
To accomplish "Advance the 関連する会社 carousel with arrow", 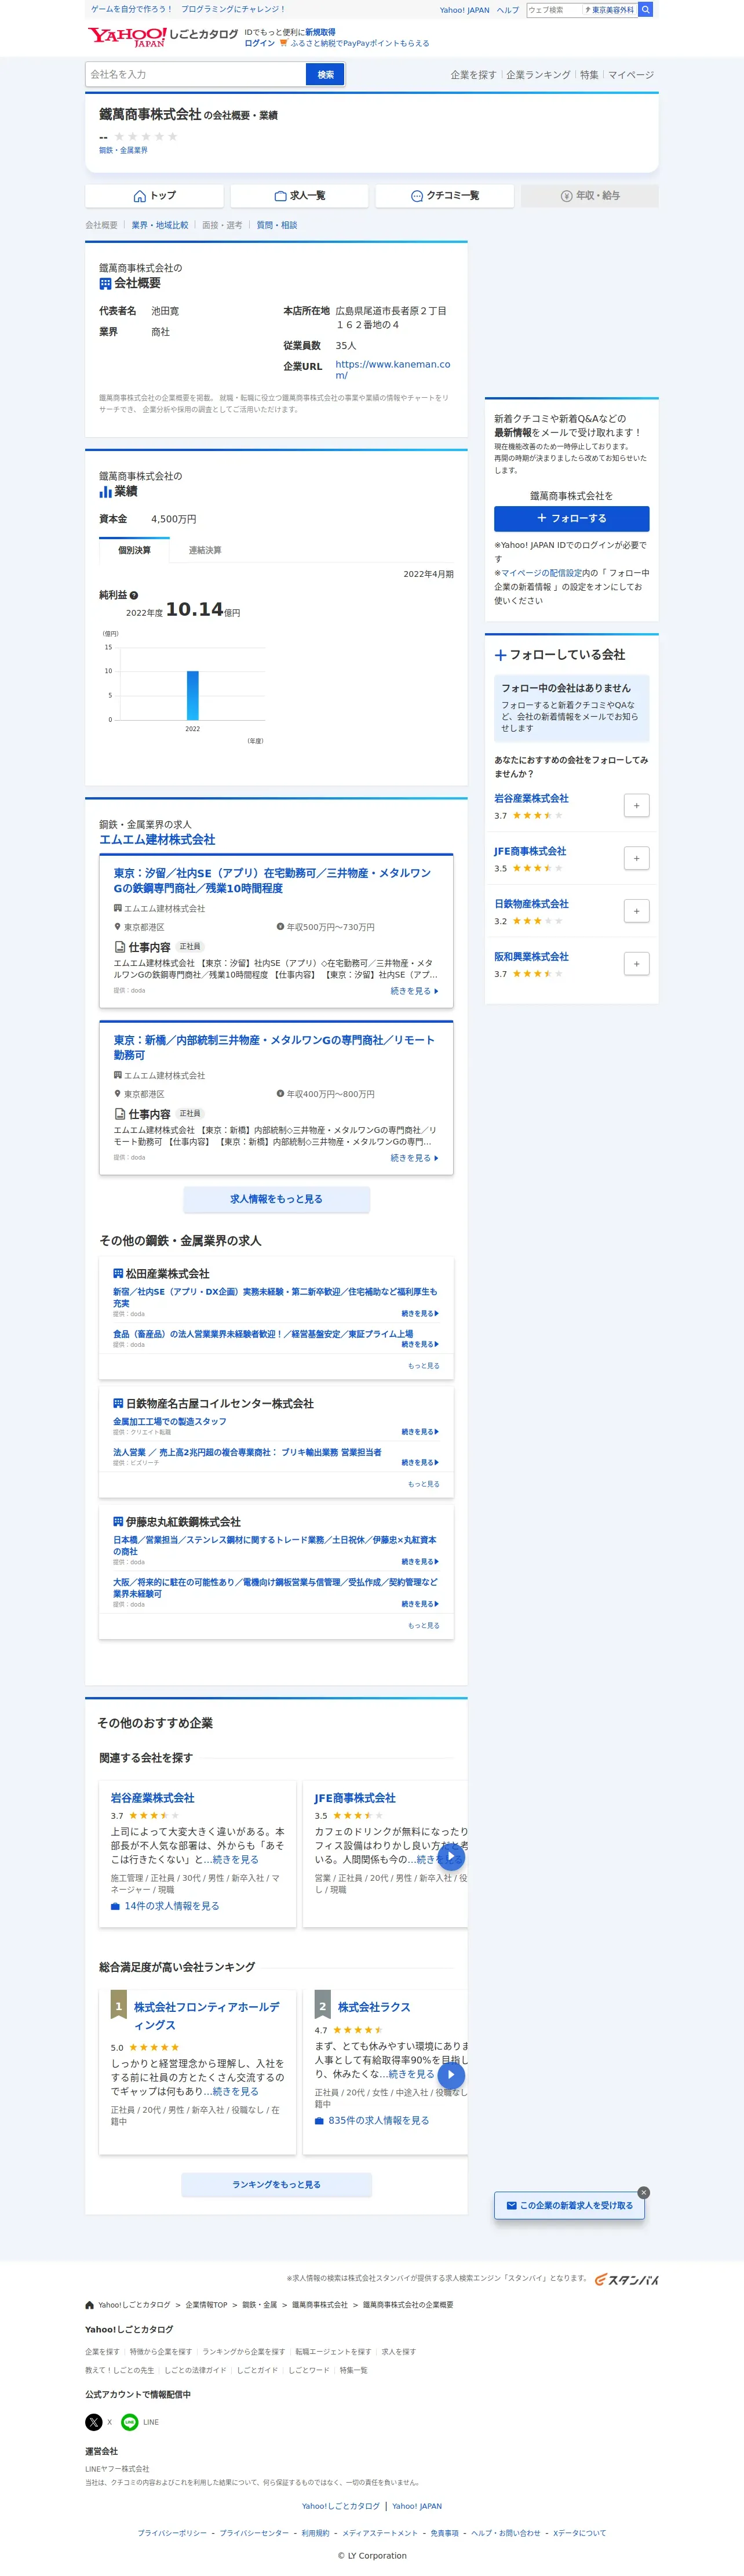I will coord(451,1857).
